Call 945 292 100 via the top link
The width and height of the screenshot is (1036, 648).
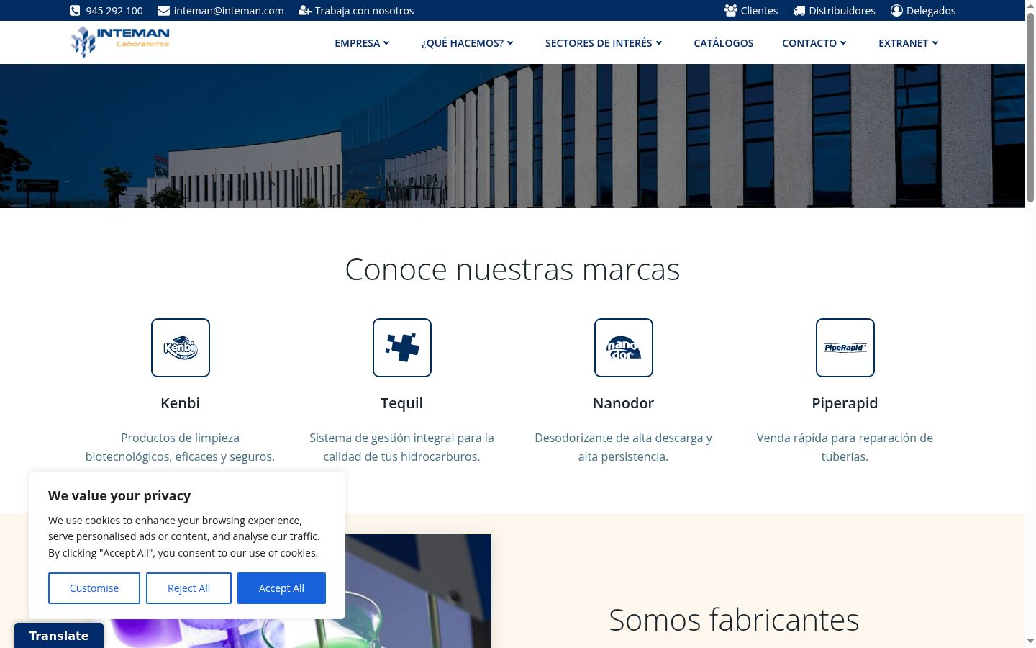pos(114,11)
